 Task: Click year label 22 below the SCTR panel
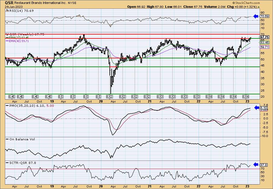click(x=198, y=186)
